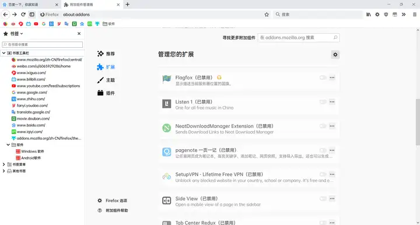This screenshot has width=420, height=225.
Task: Select the 推荐 category
Action: point(106,54)
